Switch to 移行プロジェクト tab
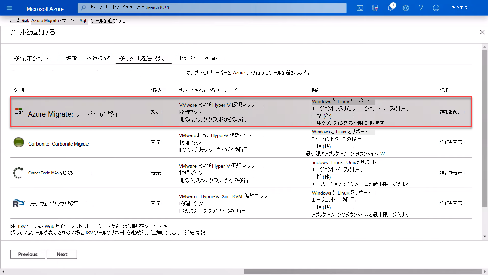This screenshot has width=488, height=275. point(31,58)
